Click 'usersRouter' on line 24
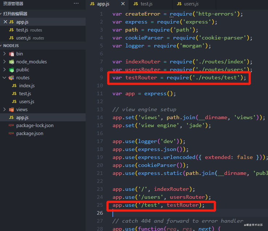Viewport: 268px width, 231px height. pyautogui.click(x=187, y=197)
